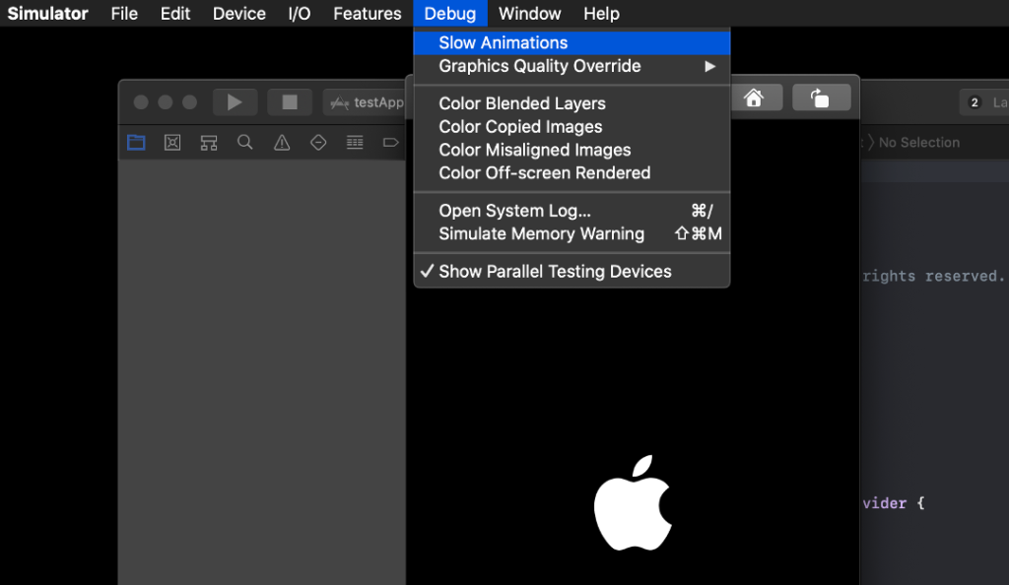Open the Features menu

(x=368, y=14)
